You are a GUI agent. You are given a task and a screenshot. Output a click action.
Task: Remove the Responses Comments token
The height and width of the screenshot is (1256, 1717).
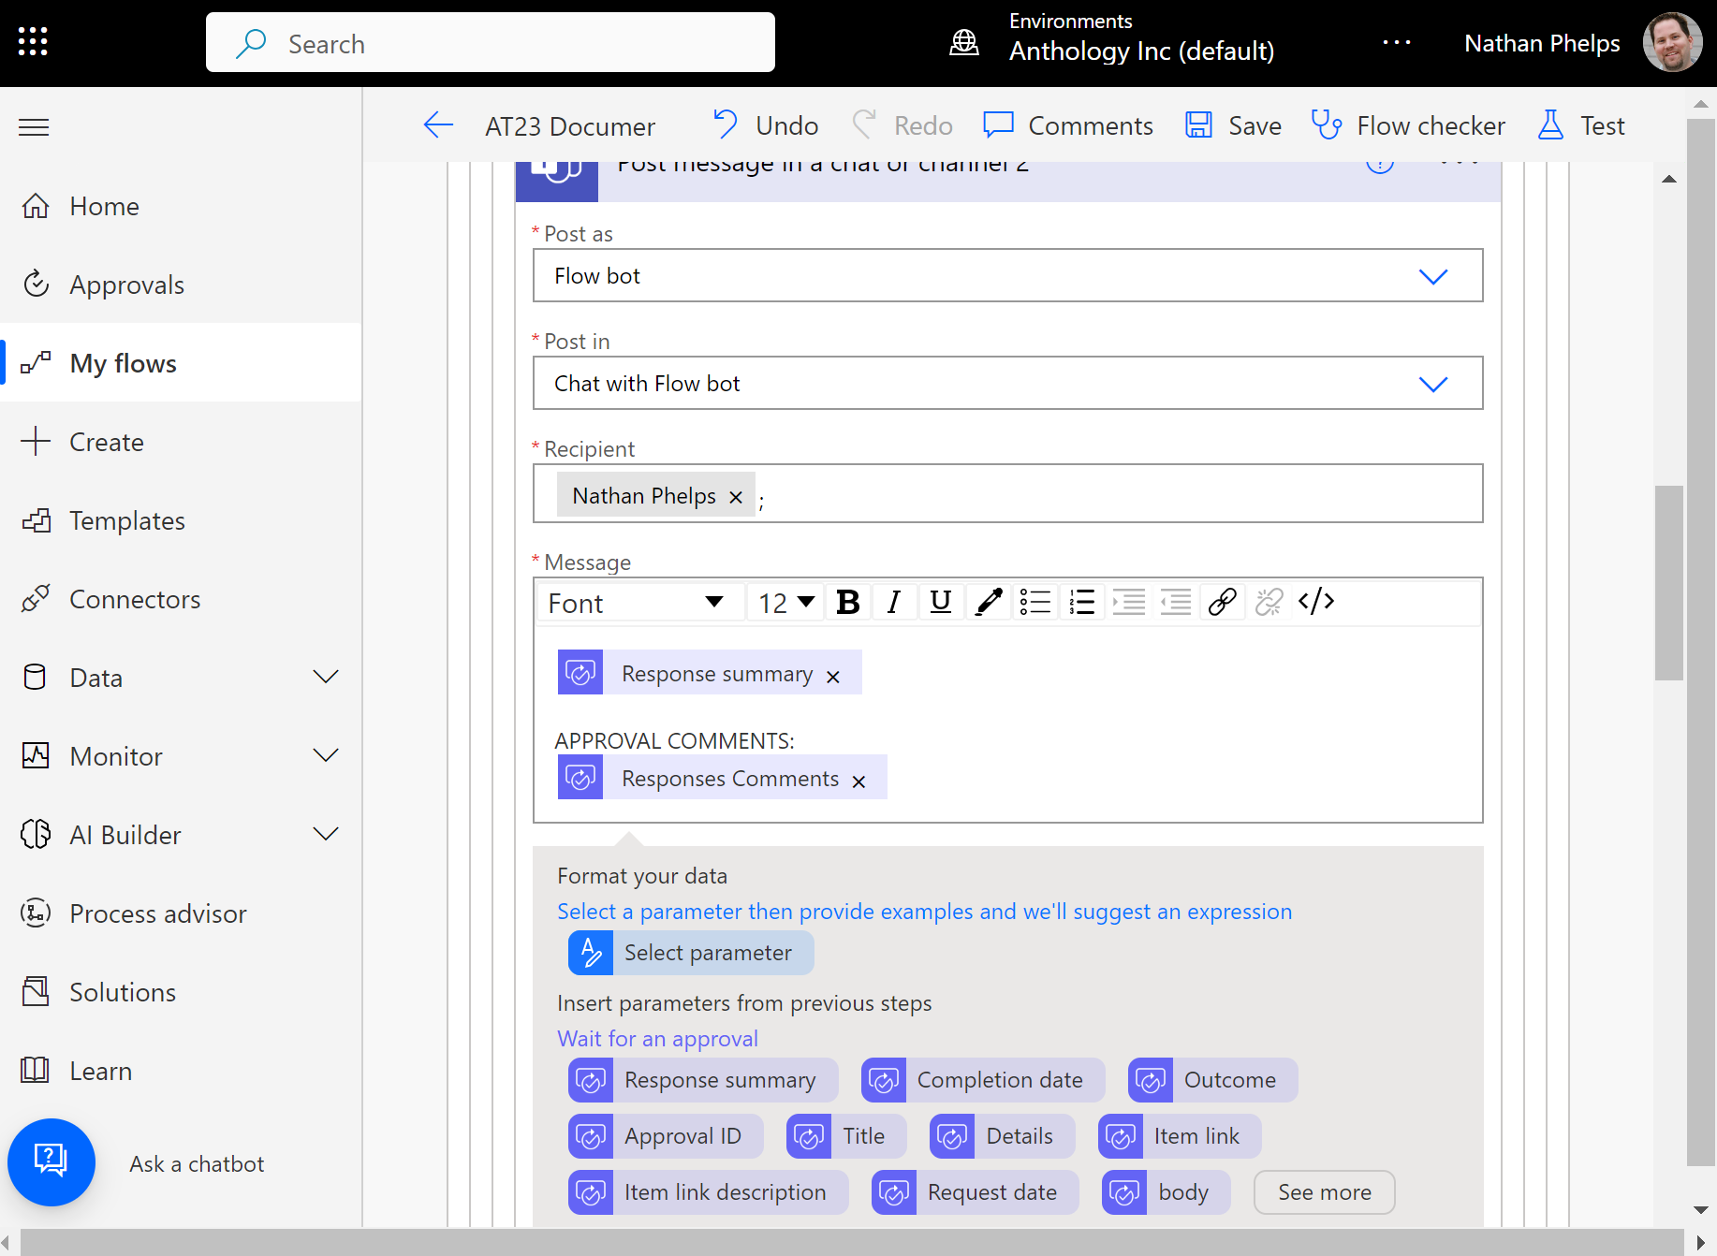point(858,781)
